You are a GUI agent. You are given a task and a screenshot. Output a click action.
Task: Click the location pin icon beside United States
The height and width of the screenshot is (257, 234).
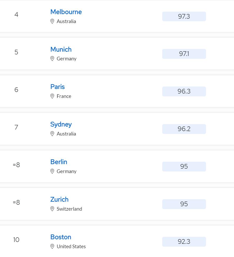53,246
